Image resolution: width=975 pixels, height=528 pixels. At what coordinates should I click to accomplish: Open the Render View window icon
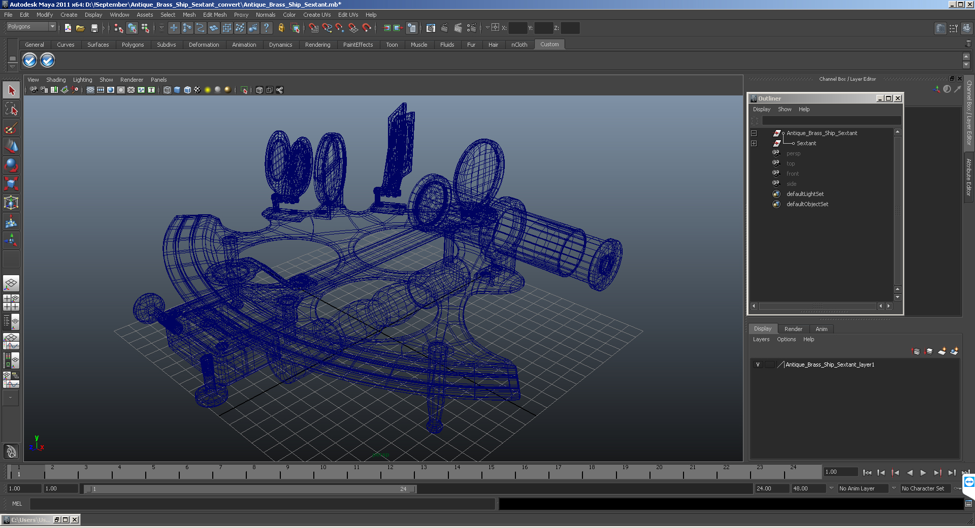click(x=431, y=28)
